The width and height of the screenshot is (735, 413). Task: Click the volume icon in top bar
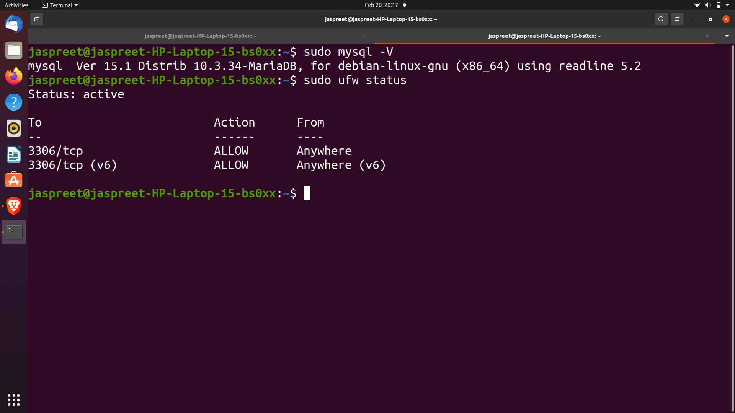[707, 5]
